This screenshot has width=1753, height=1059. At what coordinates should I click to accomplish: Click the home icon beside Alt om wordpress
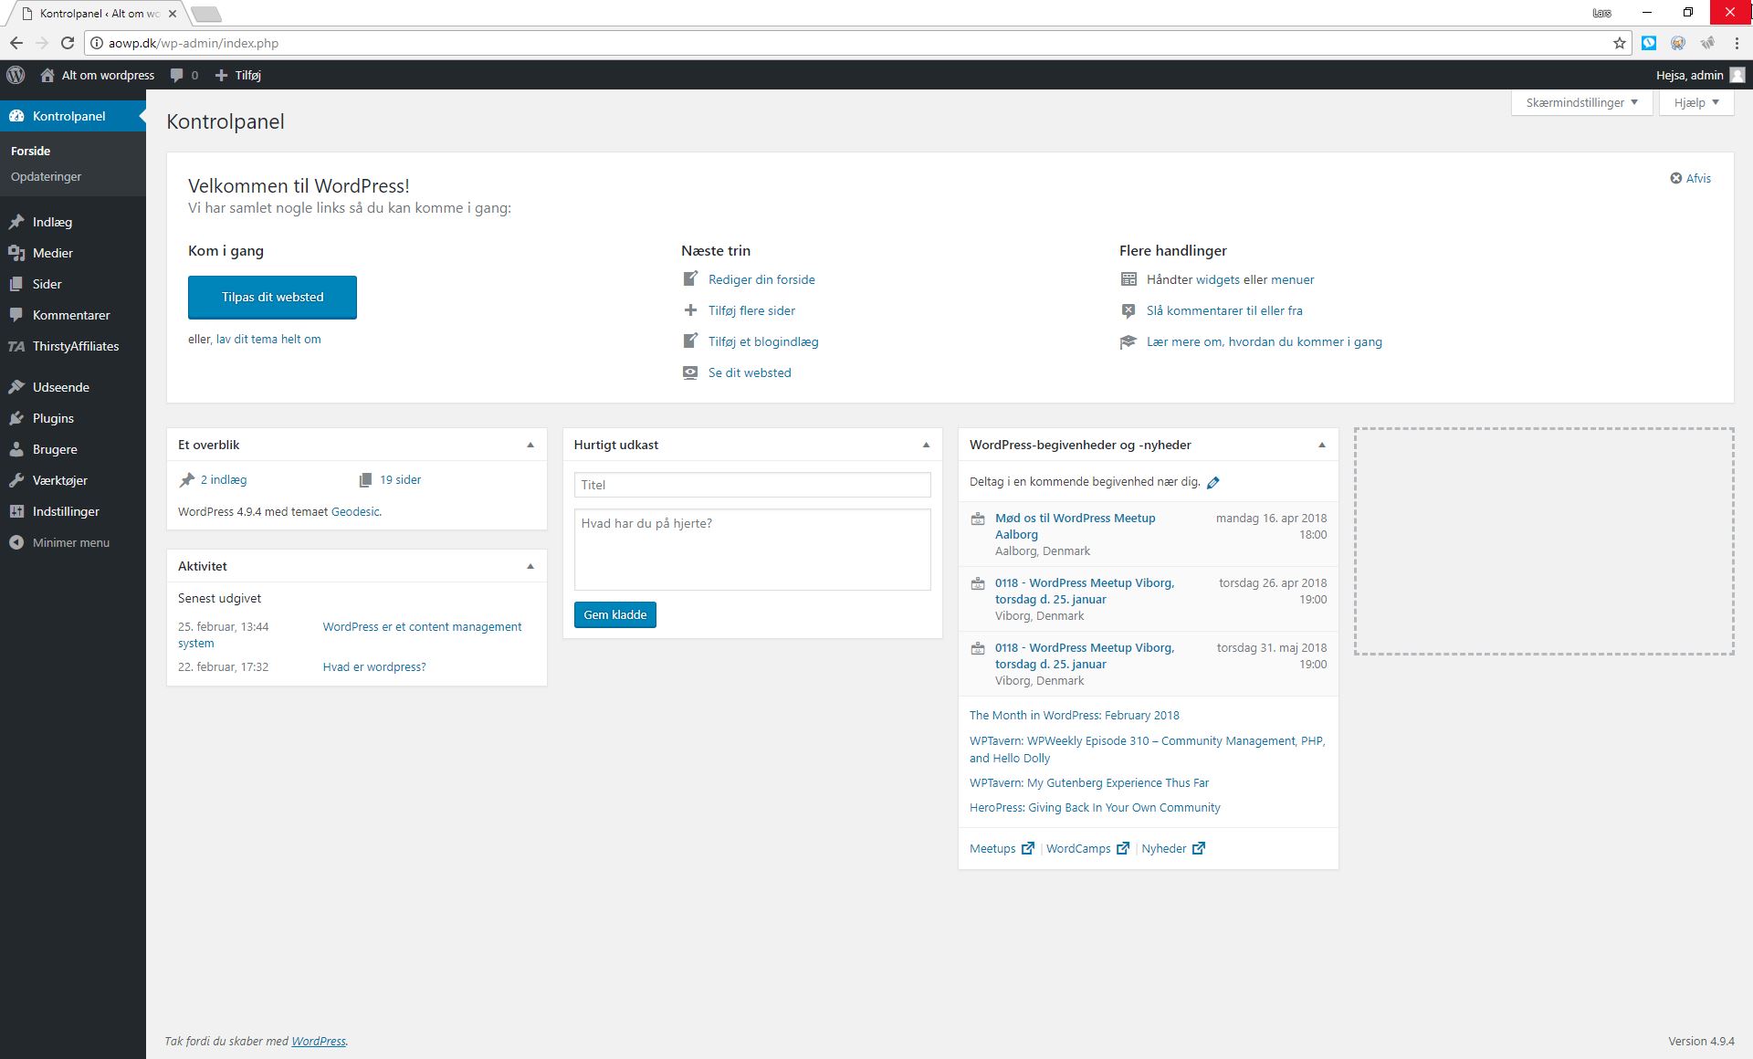click(x=47, y=76)
